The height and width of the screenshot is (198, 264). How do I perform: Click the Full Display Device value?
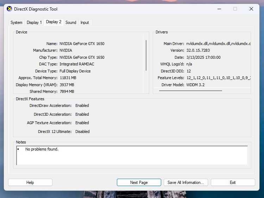[75, 71]
